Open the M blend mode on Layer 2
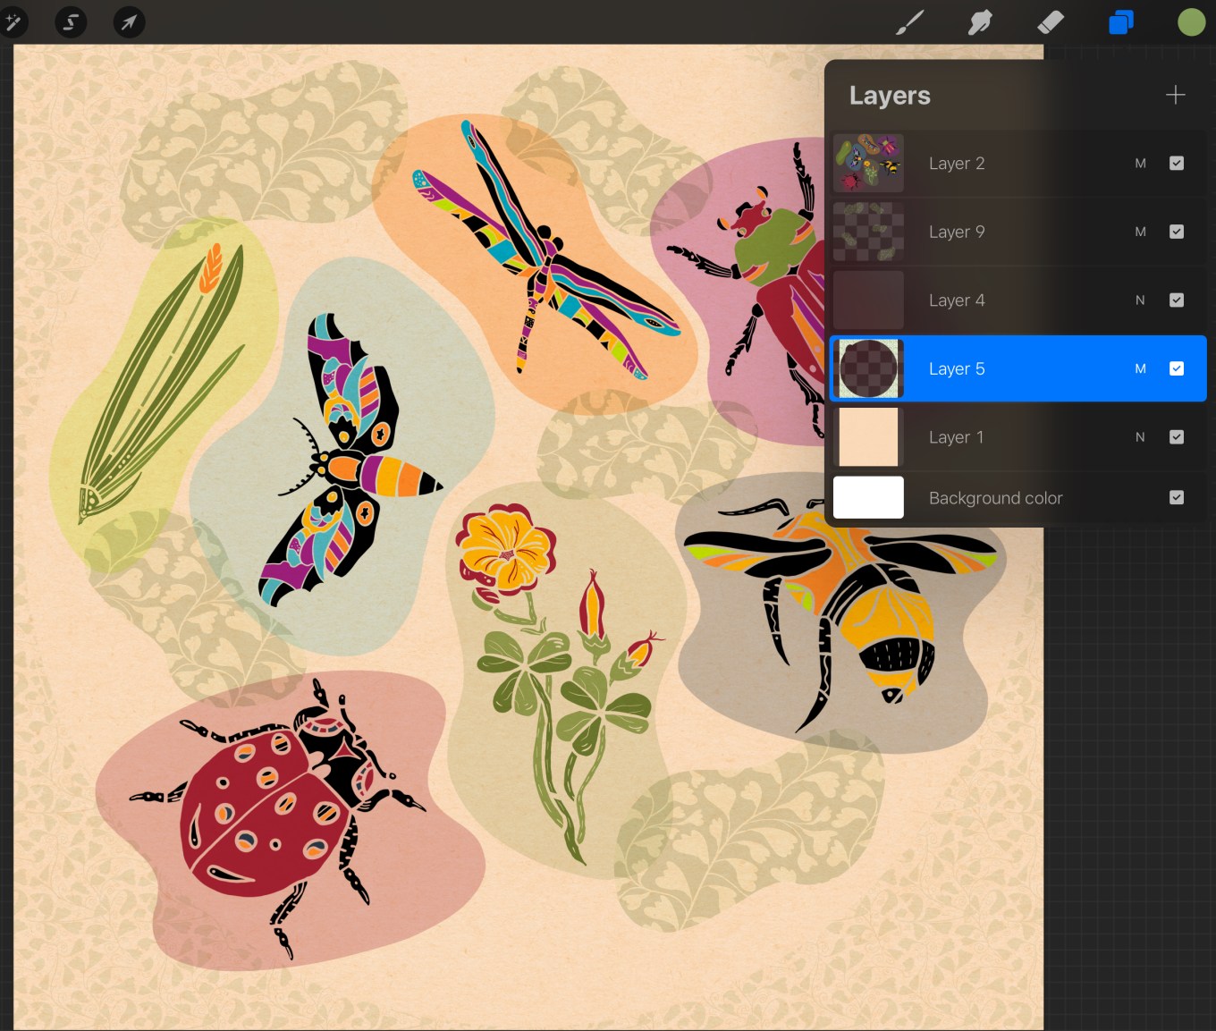1216x1031 pixels. tap(1140, 163)
